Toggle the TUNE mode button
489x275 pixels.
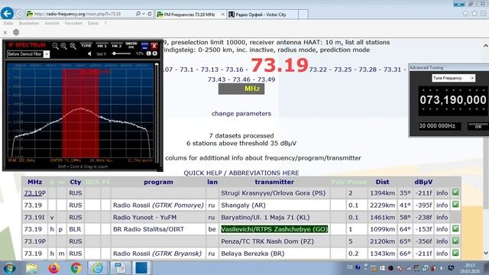(x=86, y=46)
